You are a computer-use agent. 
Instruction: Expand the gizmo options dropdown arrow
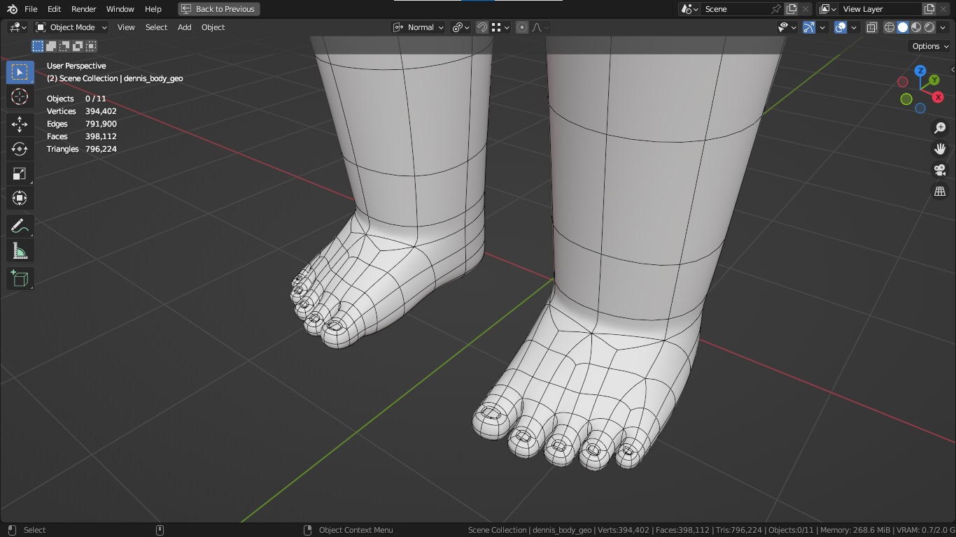[822, 27]
